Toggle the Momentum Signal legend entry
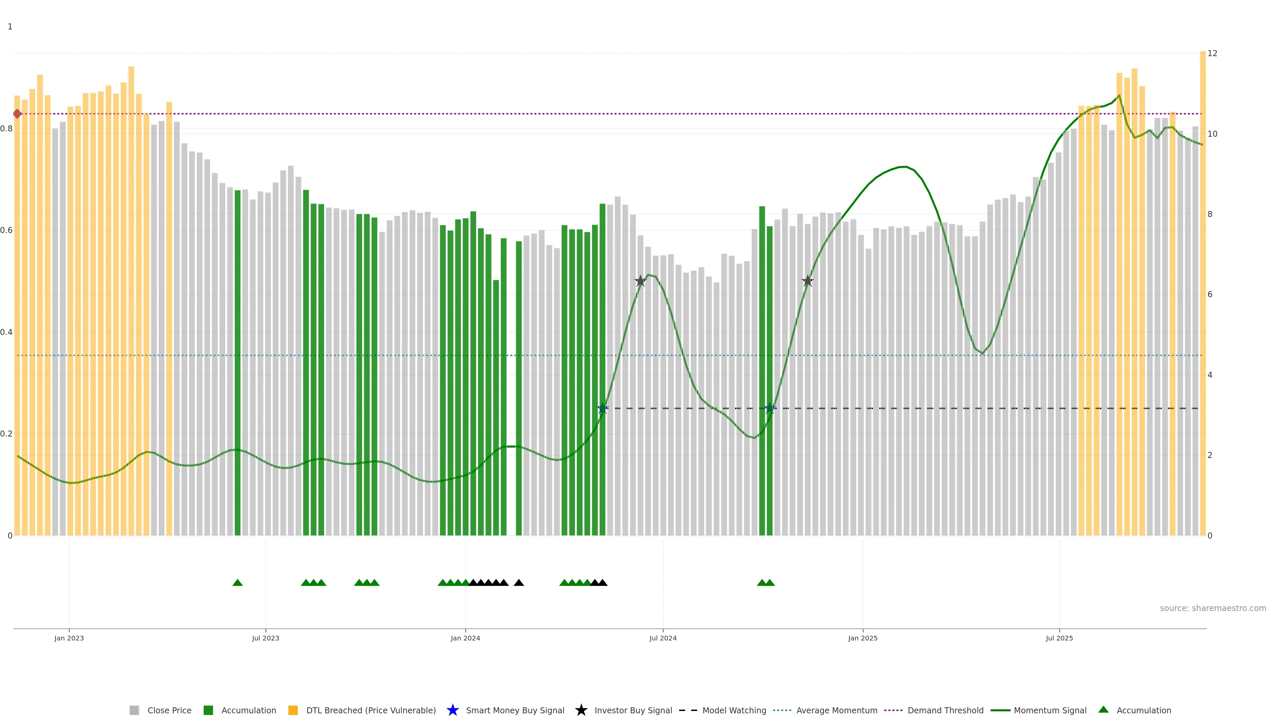The width and height of the screenshot is (1283, 722). (x=1050, y=710)
